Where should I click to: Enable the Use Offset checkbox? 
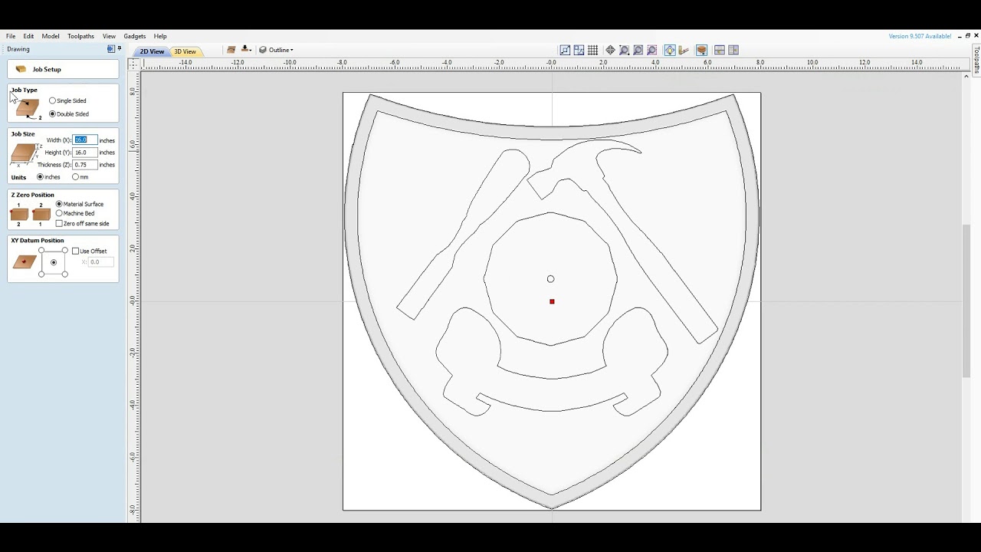tap(75, 251)
